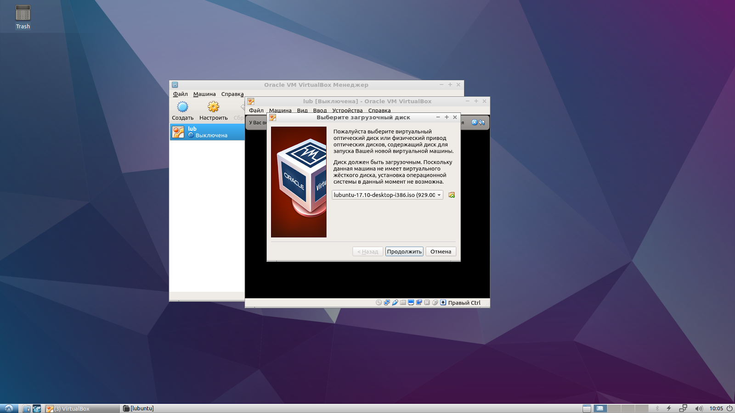
Task: Switch to (3) VirtualBox taskbar item
Action: (82, 408)
